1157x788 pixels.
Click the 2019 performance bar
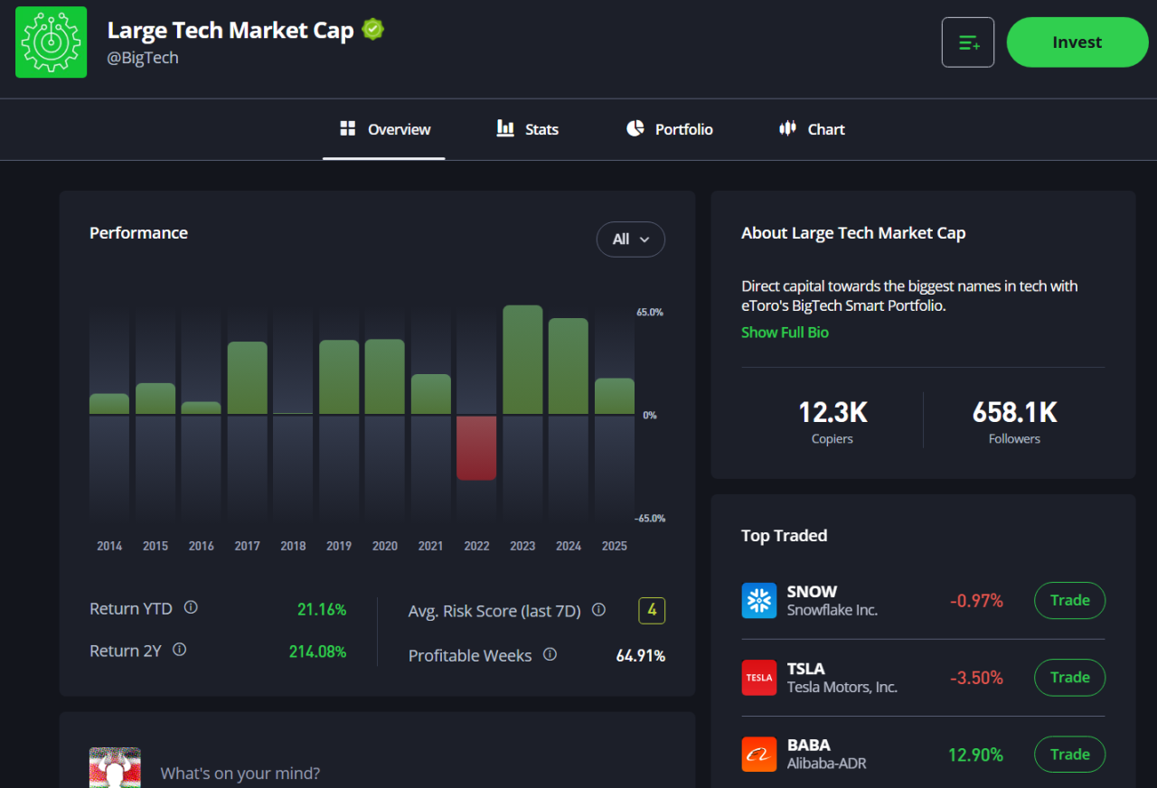point(339,377)
